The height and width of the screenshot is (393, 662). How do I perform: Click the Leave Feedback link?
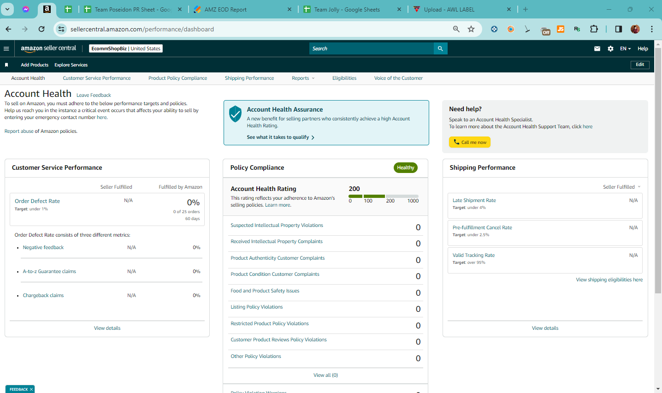point(94,95)
